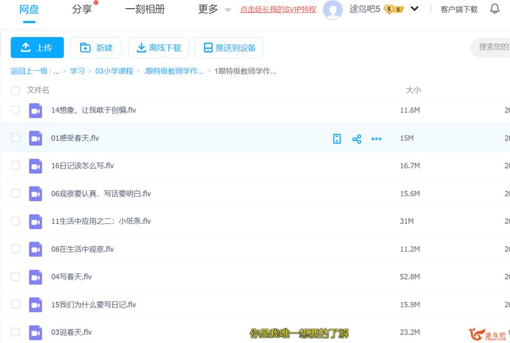The image size is (510, 343).
Task: Click the video icon for 14想象，让我敢于创编.flv
Action: tap(36, 111)
